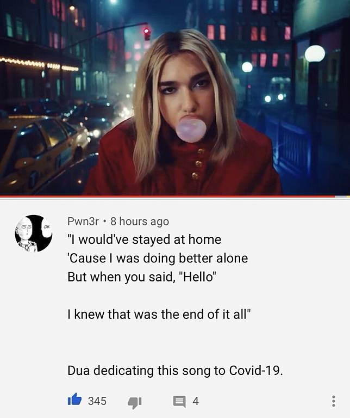Seek on the red video progress bar
Viewport: 350px width, 418px height.
coord(167,196)
